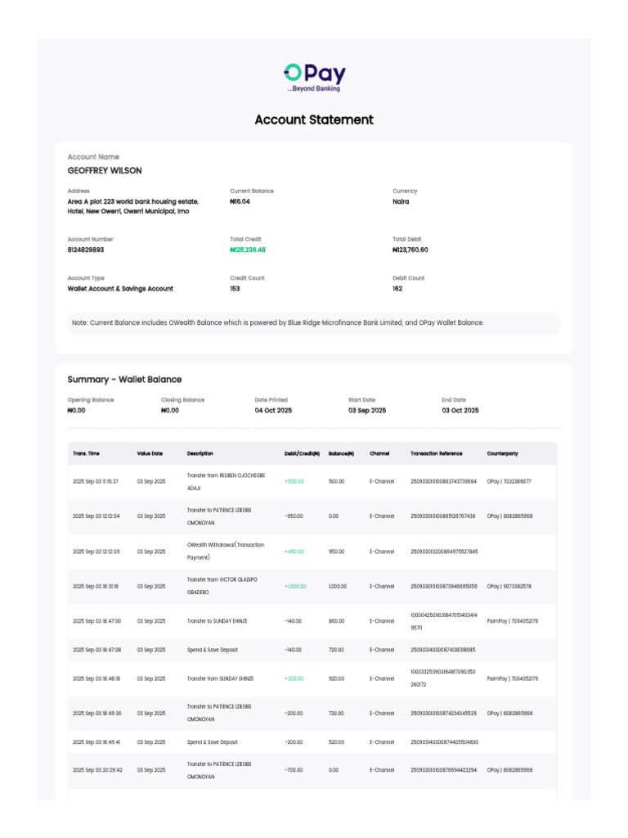Click reference 250903010100865126767436

point(442,516)
